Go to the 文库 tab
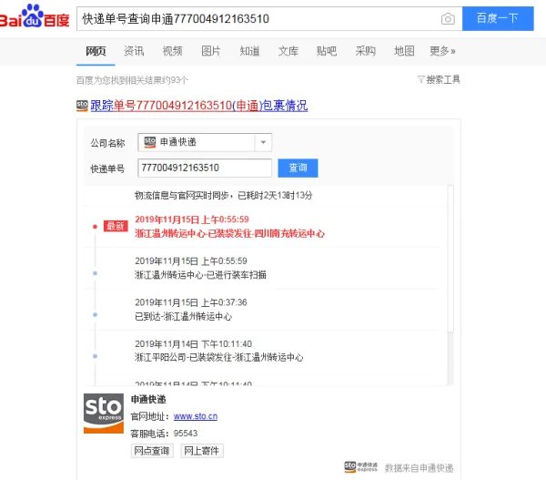This screenshot has width=546, height=480. tap(288, 51)
